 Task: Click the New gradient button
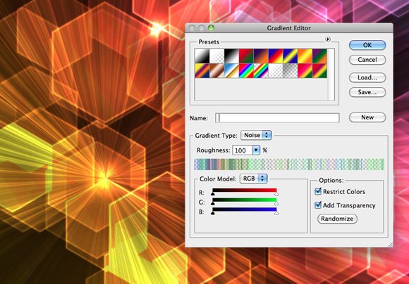367,117
